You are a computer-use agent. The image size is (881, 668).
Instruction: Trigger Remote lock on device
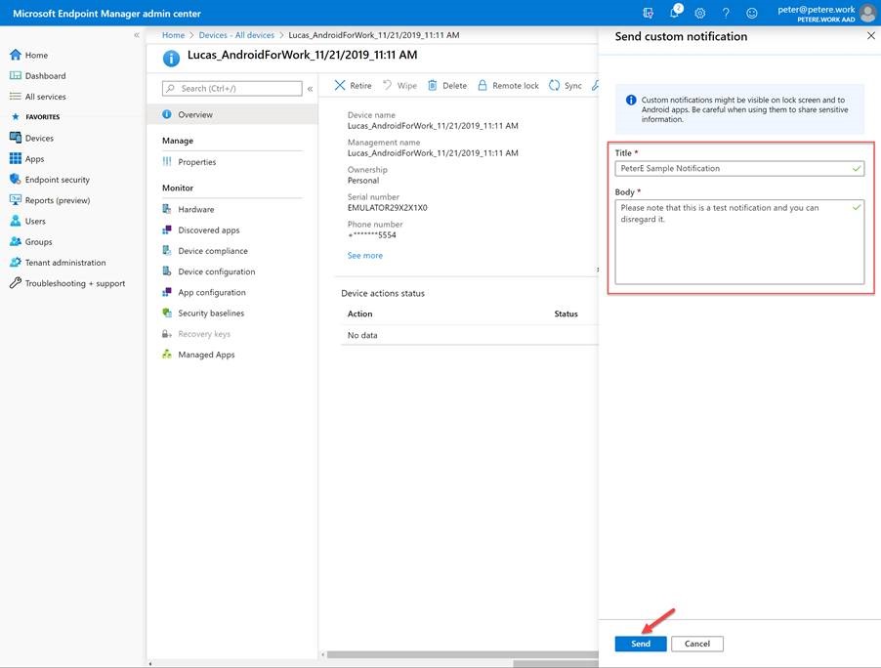[x=508, y=86]
